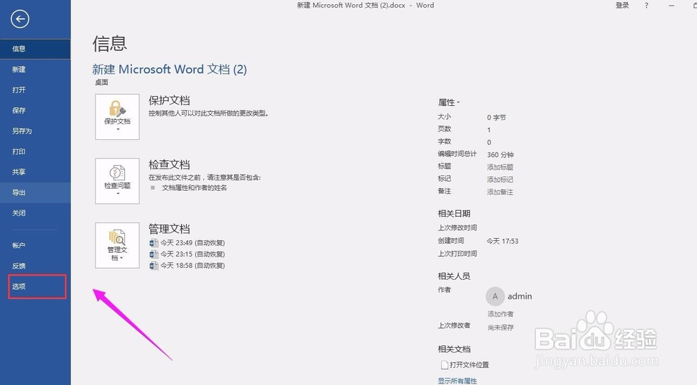Expand the 属性 dropdown arrow

(459, 102)
